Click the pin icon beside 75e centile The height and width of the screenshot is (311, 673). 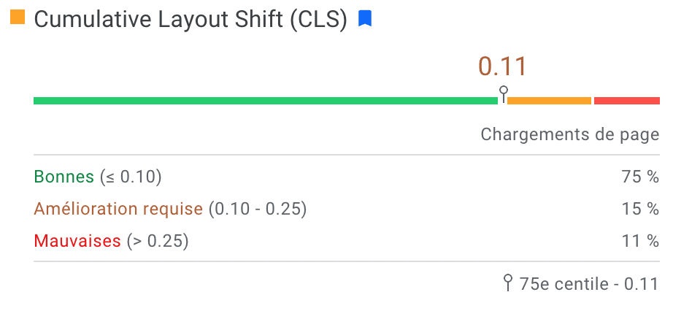(508, 283)
